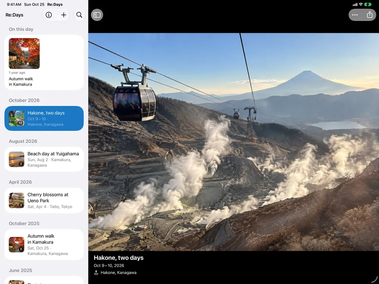Tap the battery status icon

tap(368, 4)
